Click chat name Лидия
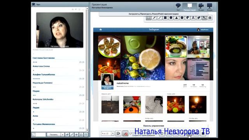249x140 pixels. coord(36,108)
